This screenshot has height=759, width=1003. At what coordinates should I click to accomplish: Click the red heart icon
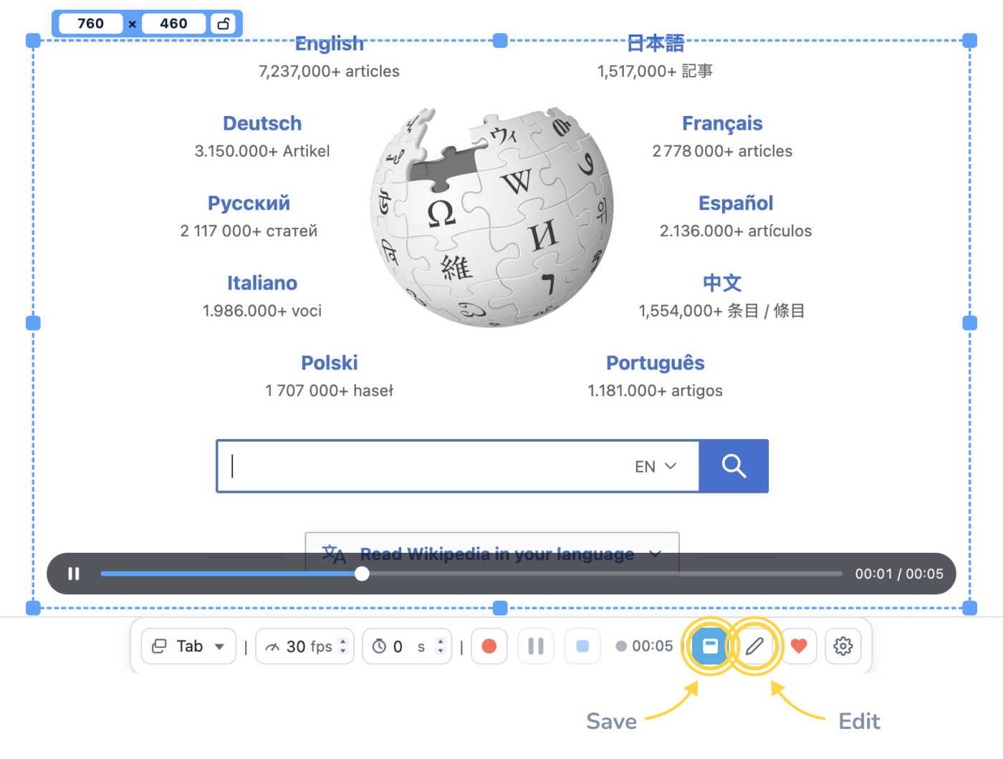[x=799, y=646]
